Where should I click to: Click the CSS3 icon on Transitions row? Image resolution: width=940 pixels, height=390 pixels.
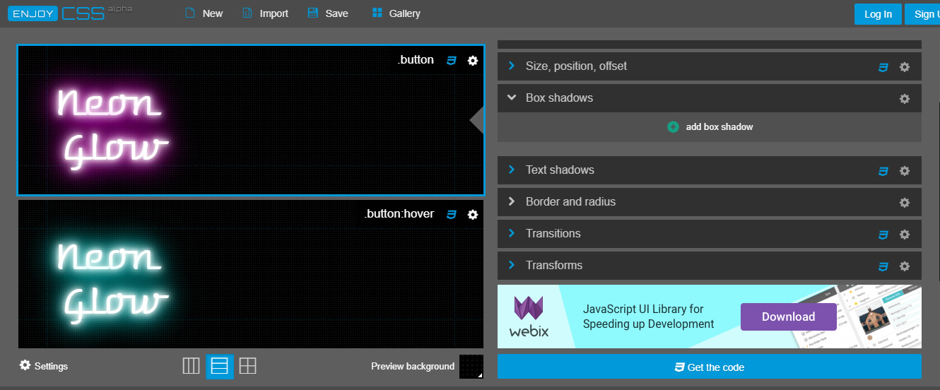point(883,235)
